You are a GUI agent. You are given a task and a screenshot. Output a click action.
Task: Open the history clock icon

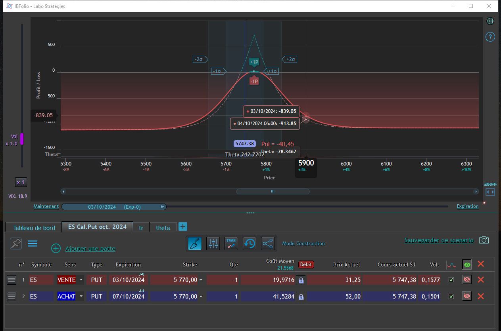pos(249,243)
